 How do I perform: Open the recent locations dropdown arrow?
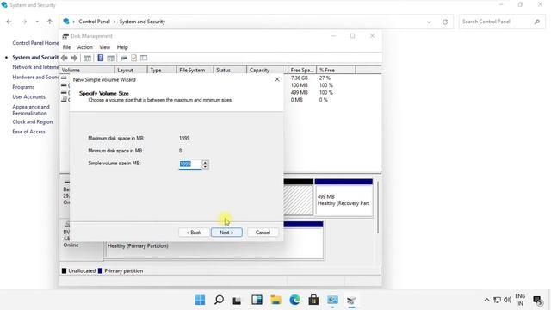(x=37, y=22)
